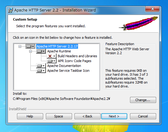Open the Apache Runtime feature icon dropdown
Image resolution: width=168 pixels, height=132 pixels.
(x=41, y=51)
